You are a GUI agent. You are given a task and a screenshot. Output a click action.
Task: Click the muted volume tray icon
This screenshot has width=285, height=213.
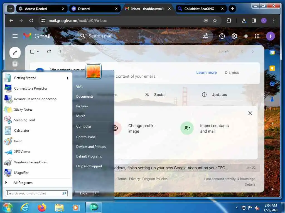[257, 208]
